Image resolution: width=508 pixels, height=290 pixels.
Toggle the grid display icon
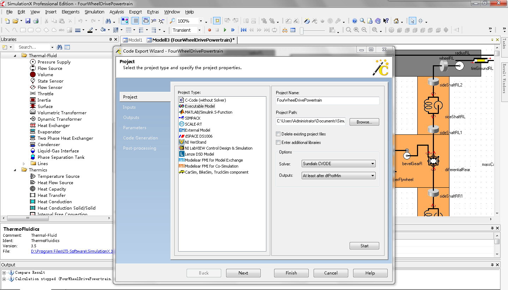click(135, 21)
